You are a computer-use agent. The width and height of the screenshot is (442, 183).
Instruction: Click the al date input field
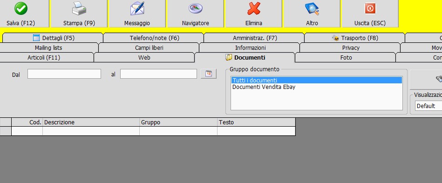[x=158, y=74]
